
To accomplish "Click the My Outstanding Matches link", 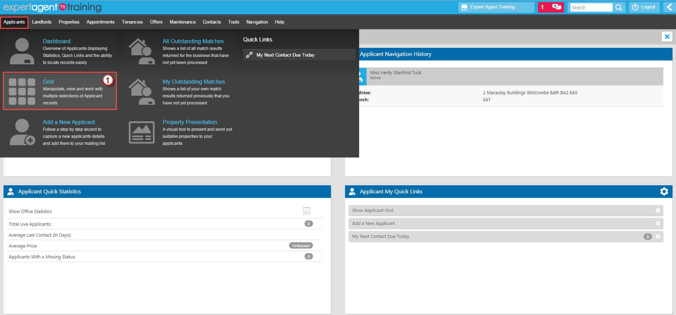I will (x=194, y=82).
